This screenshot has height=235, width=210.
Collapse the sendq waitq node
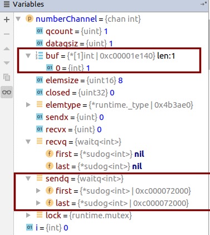coord(28,179)
